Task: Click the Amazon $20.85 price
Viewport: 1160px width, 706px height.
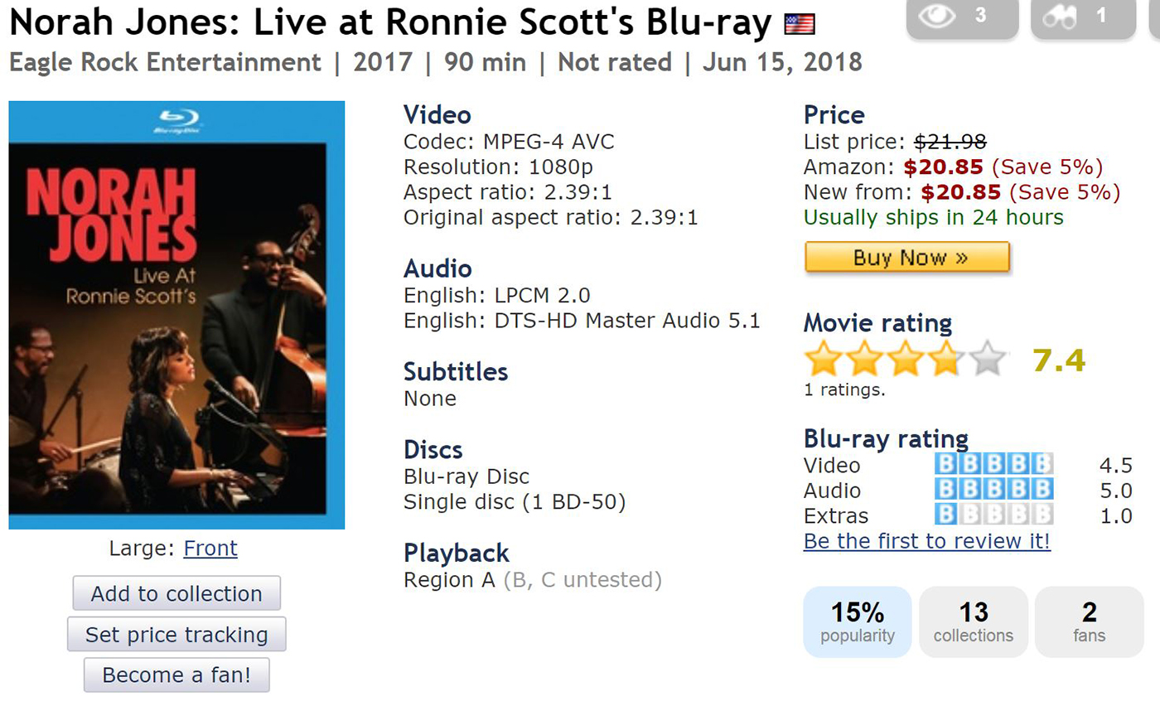Action: [944, 167]
